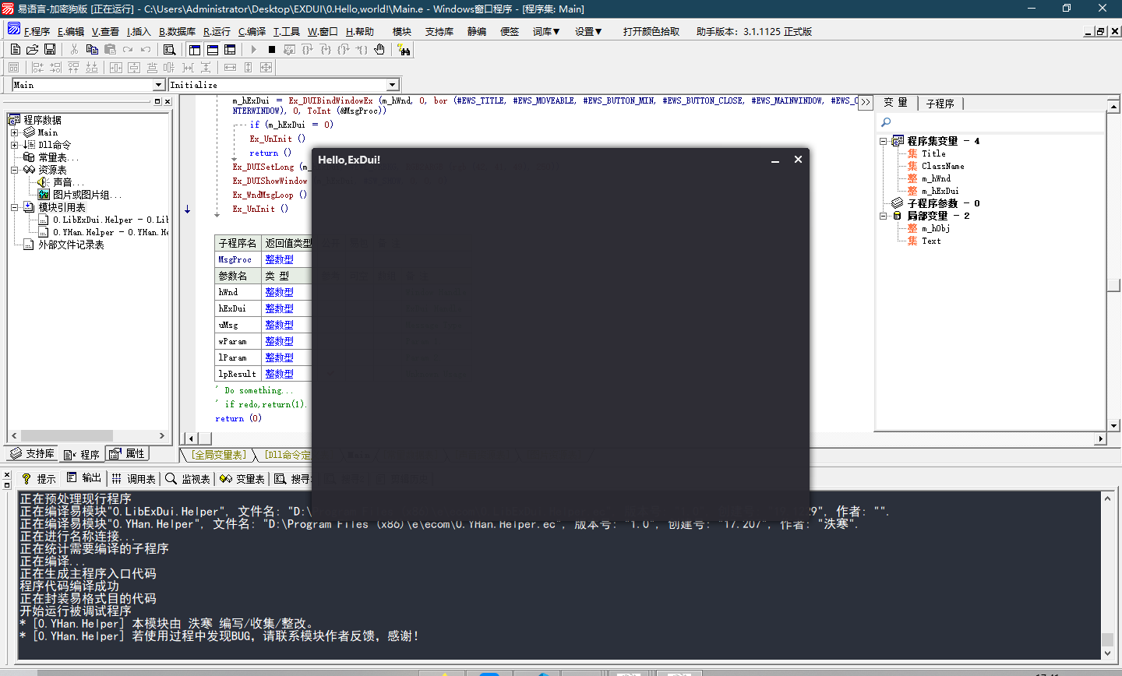Click the Stop square icon
Viewport: 1122px width, 676px height.
272,49
